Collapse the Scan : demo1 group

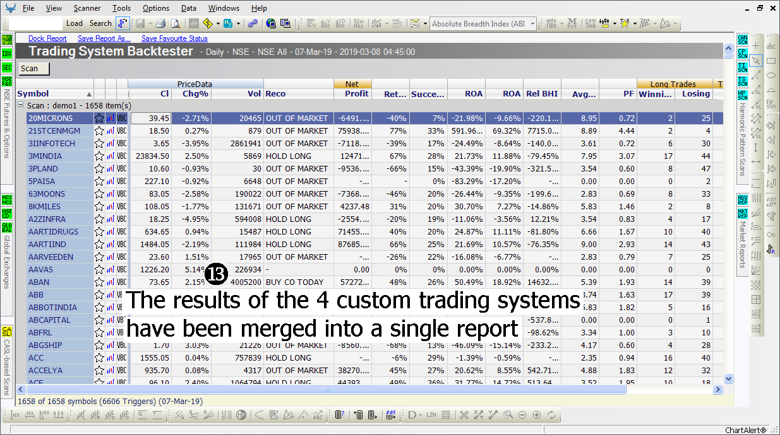tap(21, 106)
